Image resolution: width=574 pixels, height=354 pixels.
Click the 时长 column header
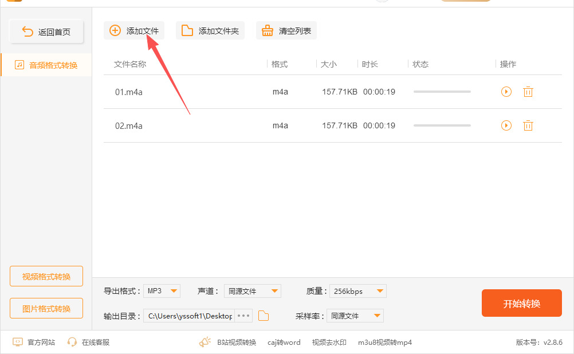(x=369, y=64)
